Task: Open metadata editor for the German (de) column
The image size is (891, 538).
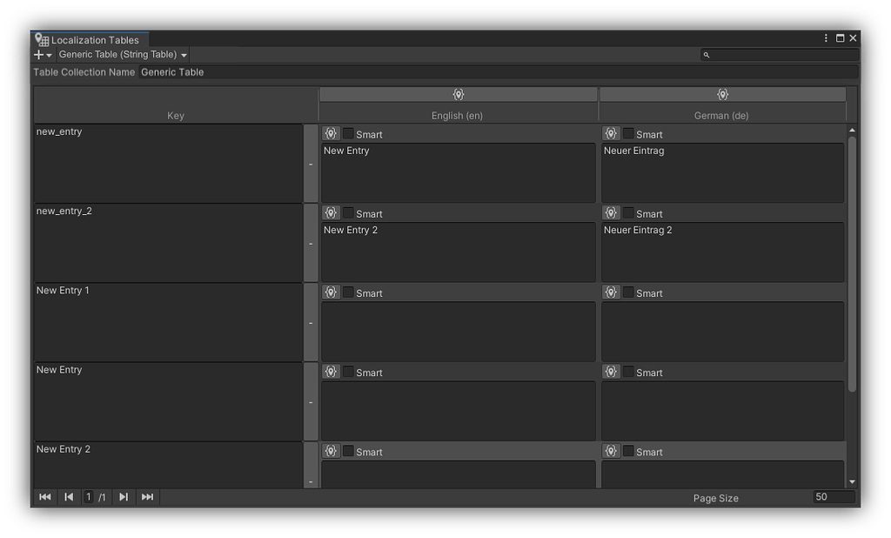Action: (x=722, y=93)
